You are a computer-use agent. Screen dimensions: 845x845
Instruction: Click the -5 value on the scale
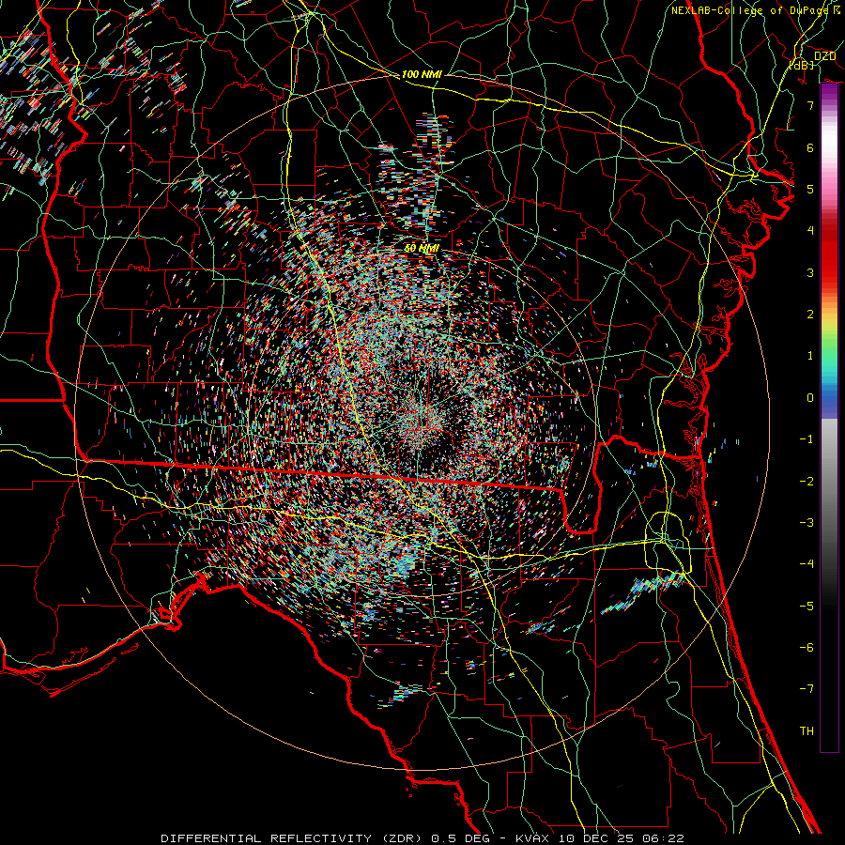click(807, 607)
